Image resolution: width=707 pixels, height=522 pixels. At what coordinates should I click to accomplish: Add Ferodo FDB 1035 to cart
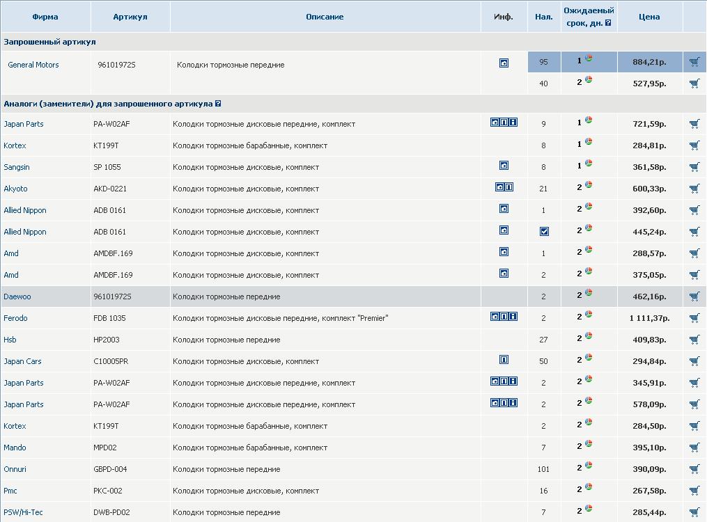click(x=694, y=319)
